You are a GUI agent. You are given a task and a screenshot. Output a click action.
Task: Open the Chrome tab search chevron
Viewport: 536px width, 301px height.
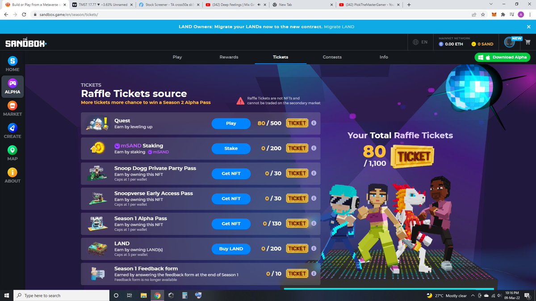[x=491, y=4]
